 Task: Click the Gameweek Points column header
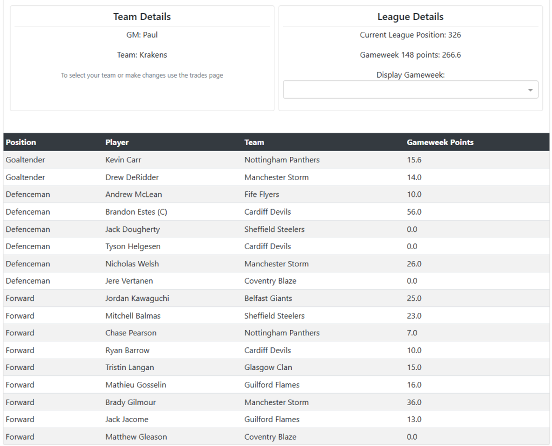pyautogui.click(x=440, y=142)
